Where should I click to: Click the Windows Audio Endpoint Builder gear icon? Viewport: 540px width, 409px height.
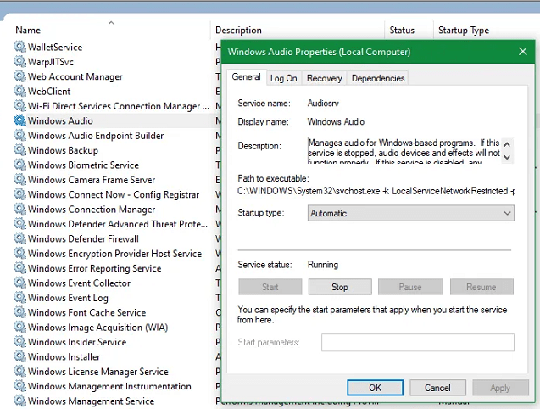click(x=19, y=135)
